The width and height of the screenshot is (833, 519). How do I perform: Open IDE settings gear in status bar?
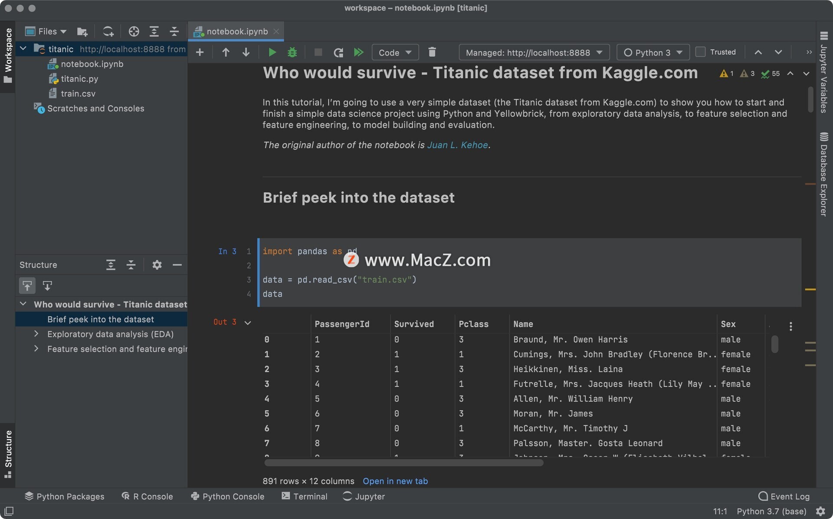(820, 511)
